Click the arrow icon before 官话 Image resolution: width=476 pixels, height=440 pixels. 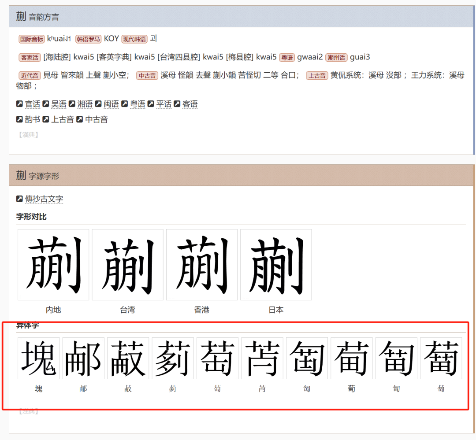pyautogui.click(x=19, y=104)
